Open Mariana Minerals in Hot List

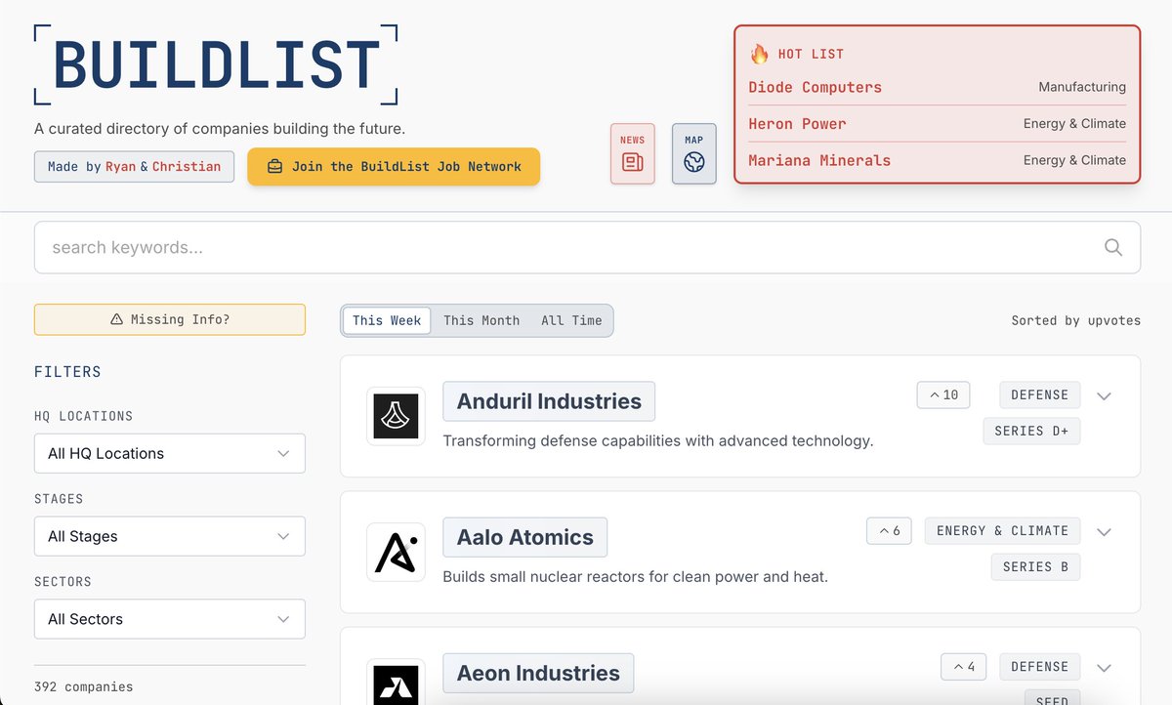click(819, 160)
